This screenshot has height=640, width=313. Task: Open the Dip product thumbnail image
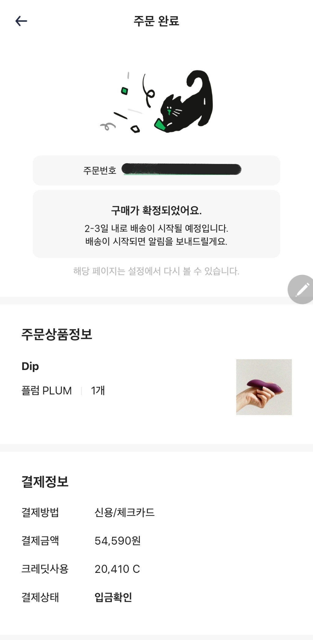coord(264,387)
